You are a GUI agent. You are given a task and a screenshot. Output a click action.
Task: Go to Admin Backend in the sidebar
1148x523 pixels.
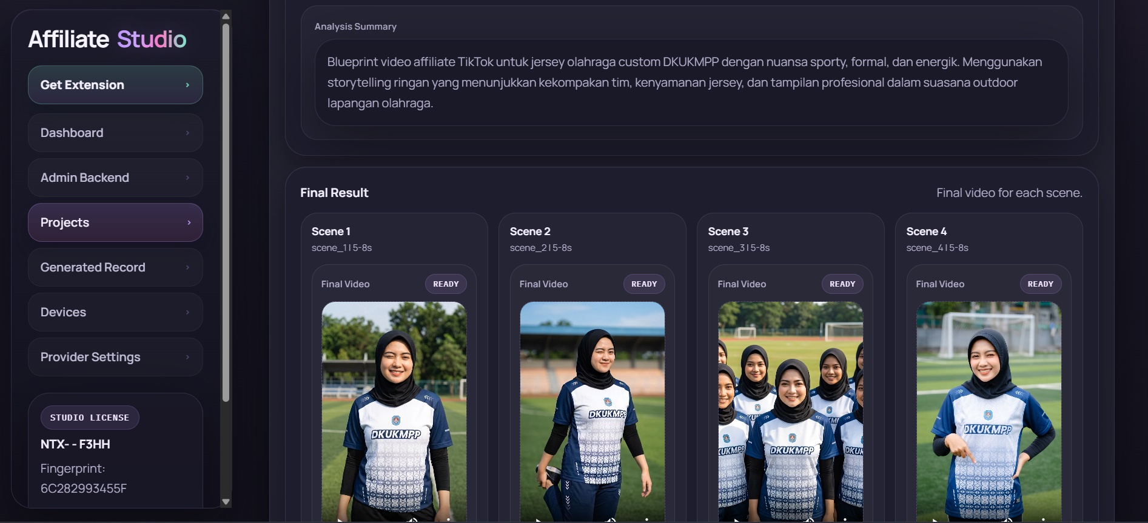click(x=115, y=178)
